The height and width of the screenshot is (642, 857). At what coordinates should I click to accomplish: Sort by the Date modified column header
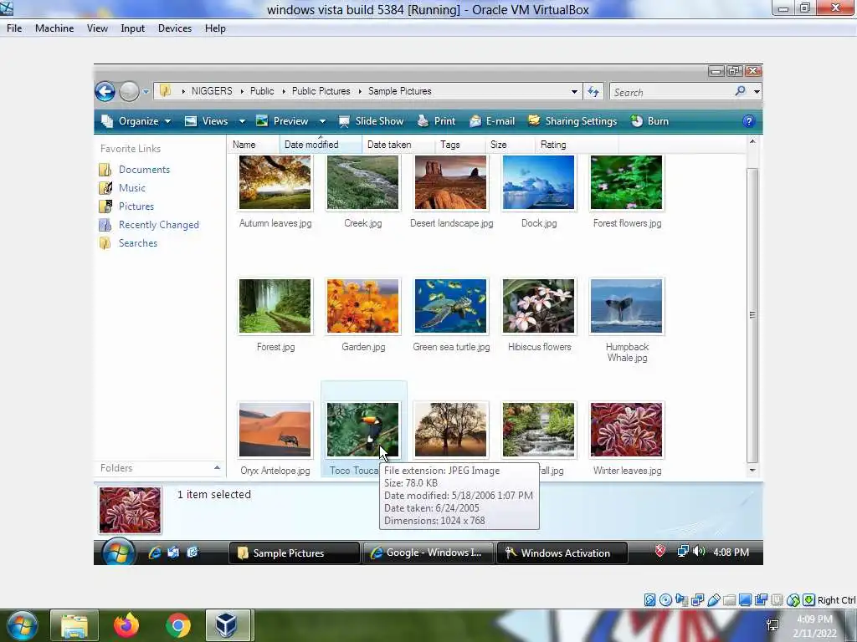(321, 145)
